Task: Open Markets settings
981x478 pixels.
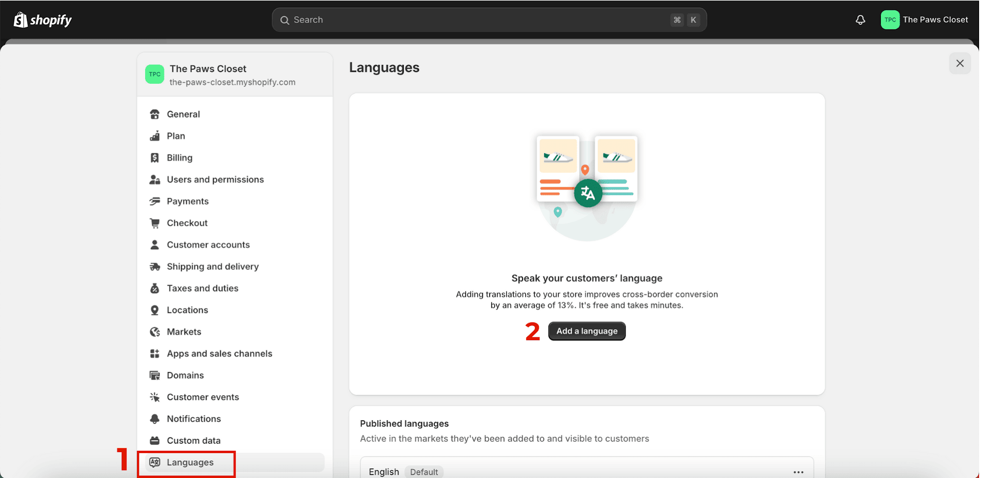Action: pyautogui.click(x=235, y=332)
